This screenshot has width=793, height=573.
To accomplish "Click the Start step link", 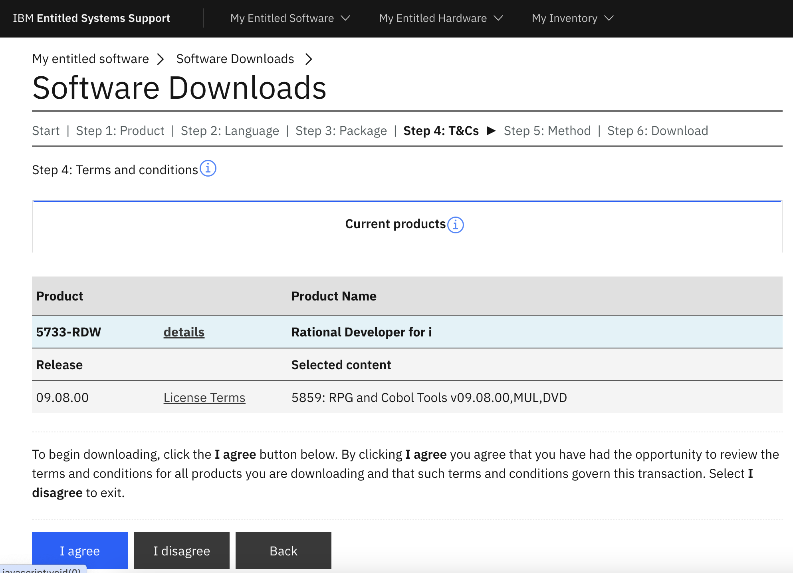I will pyautogui.click(x=46, y=131).
